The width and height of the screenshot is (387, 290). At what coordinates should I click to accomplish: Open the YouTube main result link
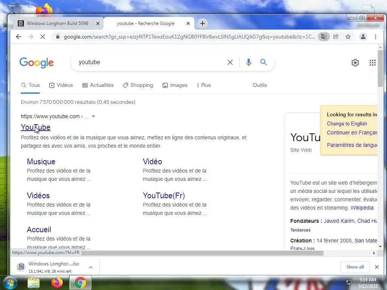tap(36, 127)
